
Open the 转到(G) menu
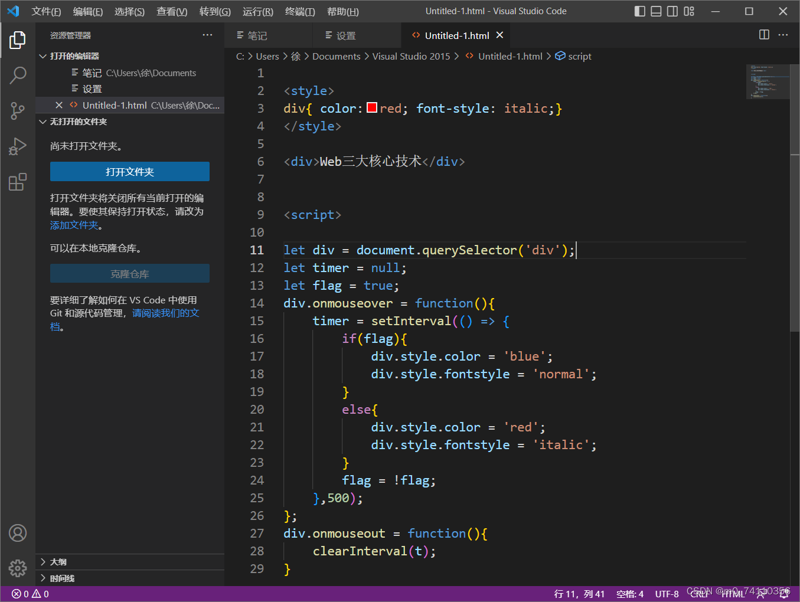(215, 11)
